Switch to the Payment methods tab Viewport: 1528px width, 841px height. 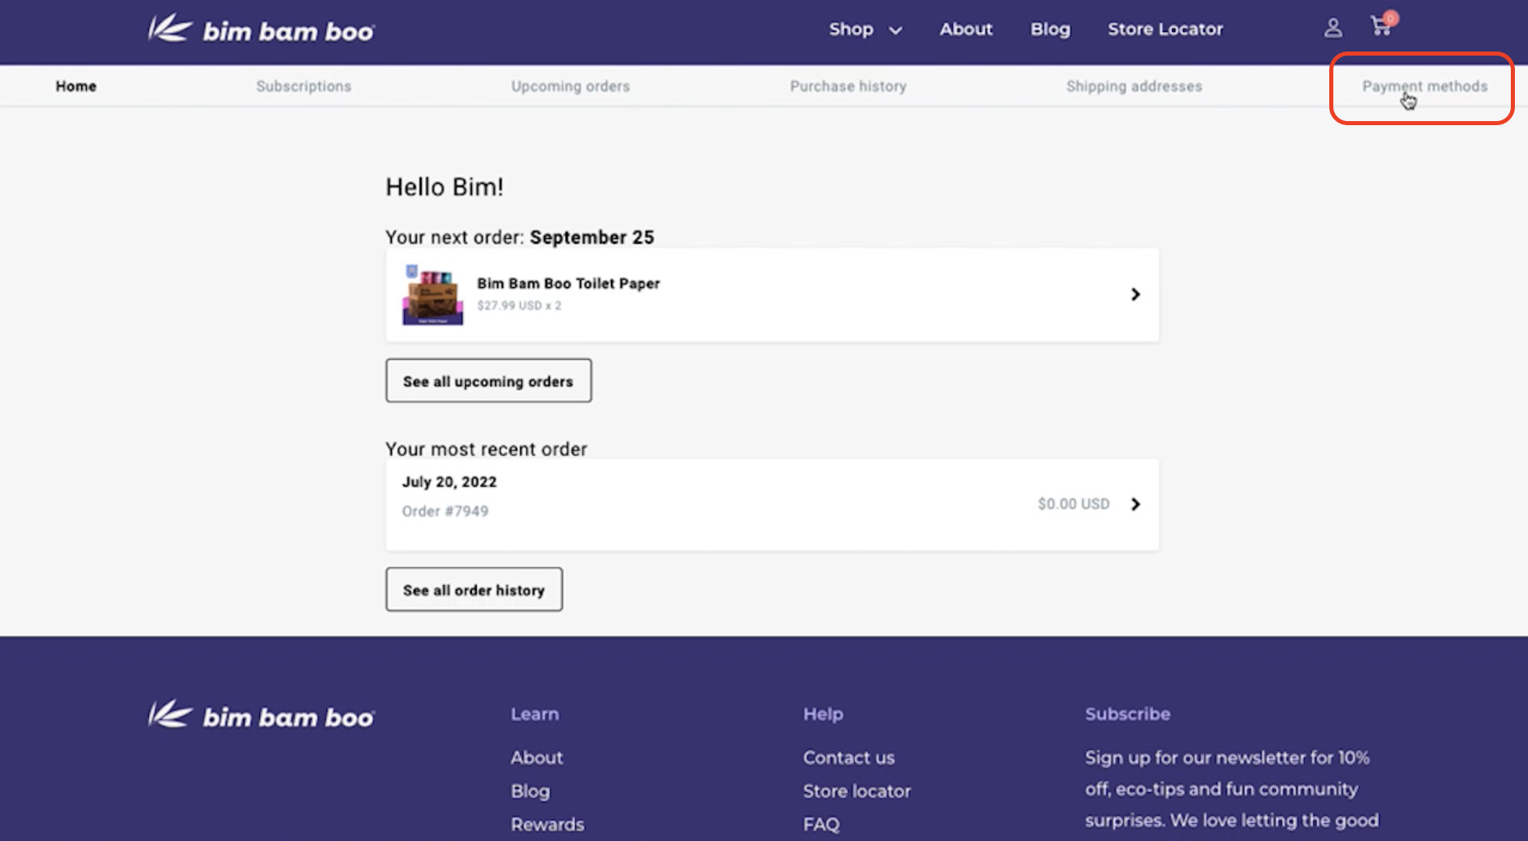coord(1424,86)
